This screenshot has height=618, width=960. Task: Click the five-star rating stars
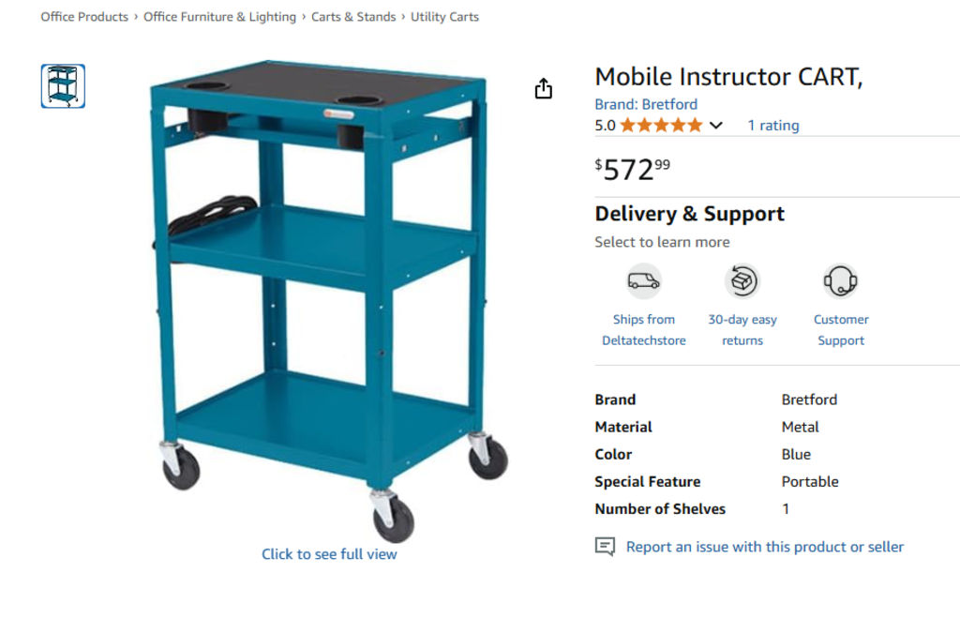[661, 126]
